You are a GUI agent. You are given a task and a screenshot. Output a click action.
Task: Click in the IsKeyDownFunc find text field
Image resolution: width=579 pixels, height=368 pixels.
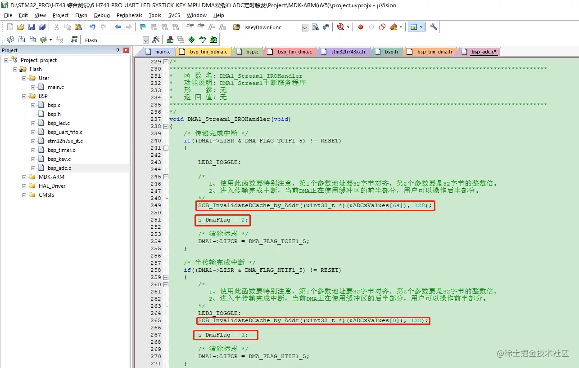272,27
